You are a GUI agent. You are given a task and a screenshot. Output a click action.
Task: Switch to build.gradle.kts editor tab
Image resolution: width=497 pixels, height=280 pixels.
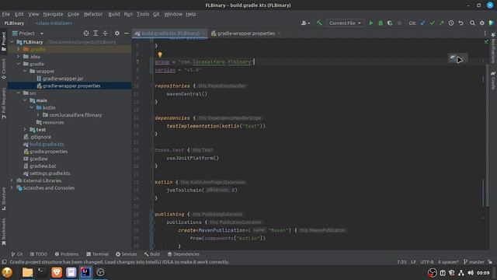(170, 33)
